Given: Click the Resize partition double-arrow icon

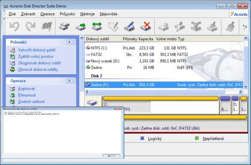Looking at the screenshot, I should coord(97,26).
